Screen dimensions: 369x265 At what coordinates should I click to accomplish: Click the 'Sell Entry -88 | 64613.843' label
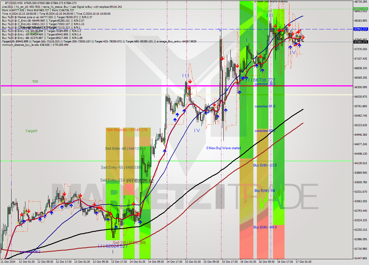[x=125, y=149]
